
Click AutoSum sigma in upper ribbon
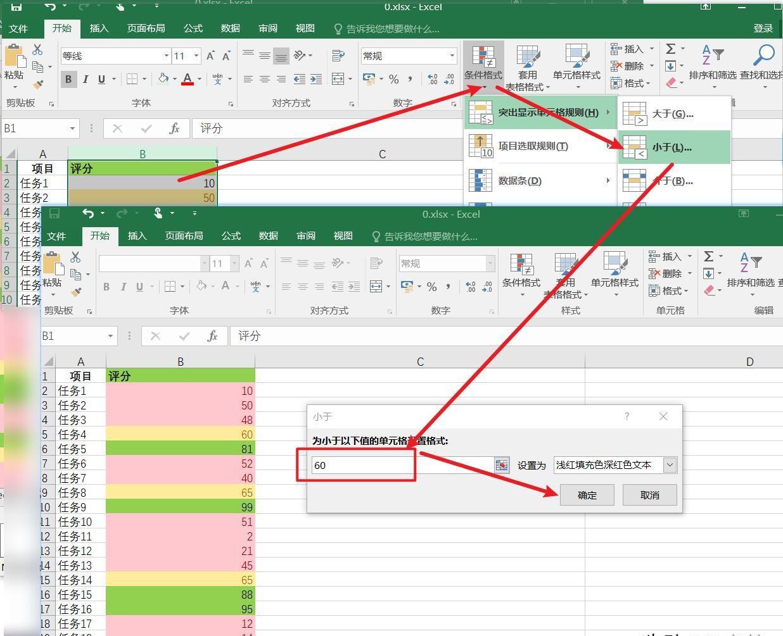coord(671,49)
